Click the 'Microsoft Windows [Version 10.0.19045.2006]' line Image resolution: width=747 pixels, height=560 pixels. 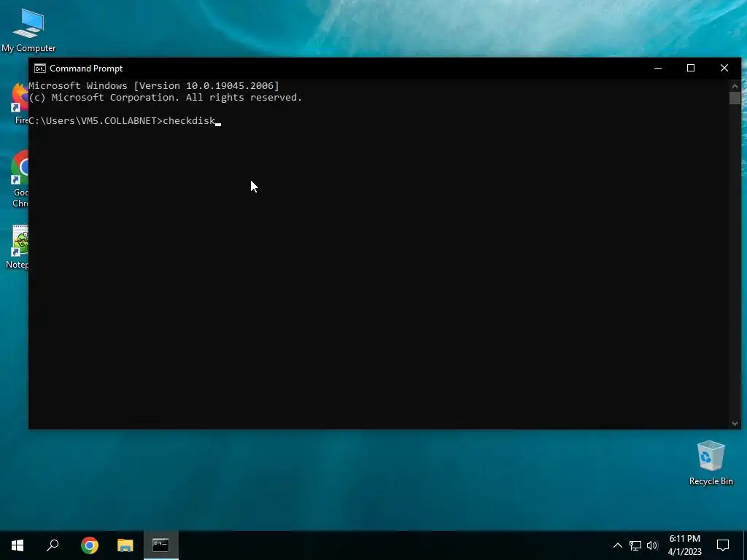154,86
